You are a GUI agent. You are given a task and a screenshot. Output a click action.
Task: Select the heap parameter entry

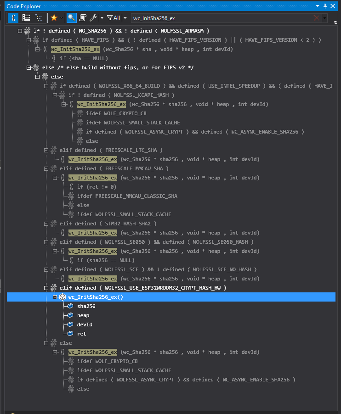point(83,315)
